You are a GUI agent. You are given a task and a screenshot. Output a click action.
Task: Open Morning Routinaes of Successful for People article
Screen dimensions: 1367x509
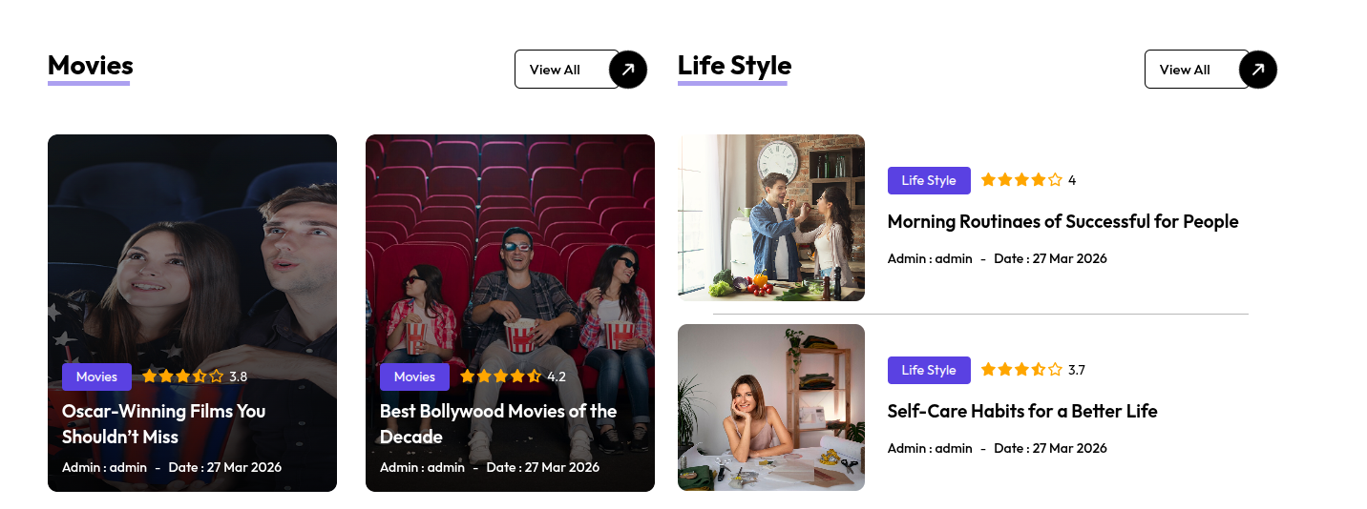1062,221
